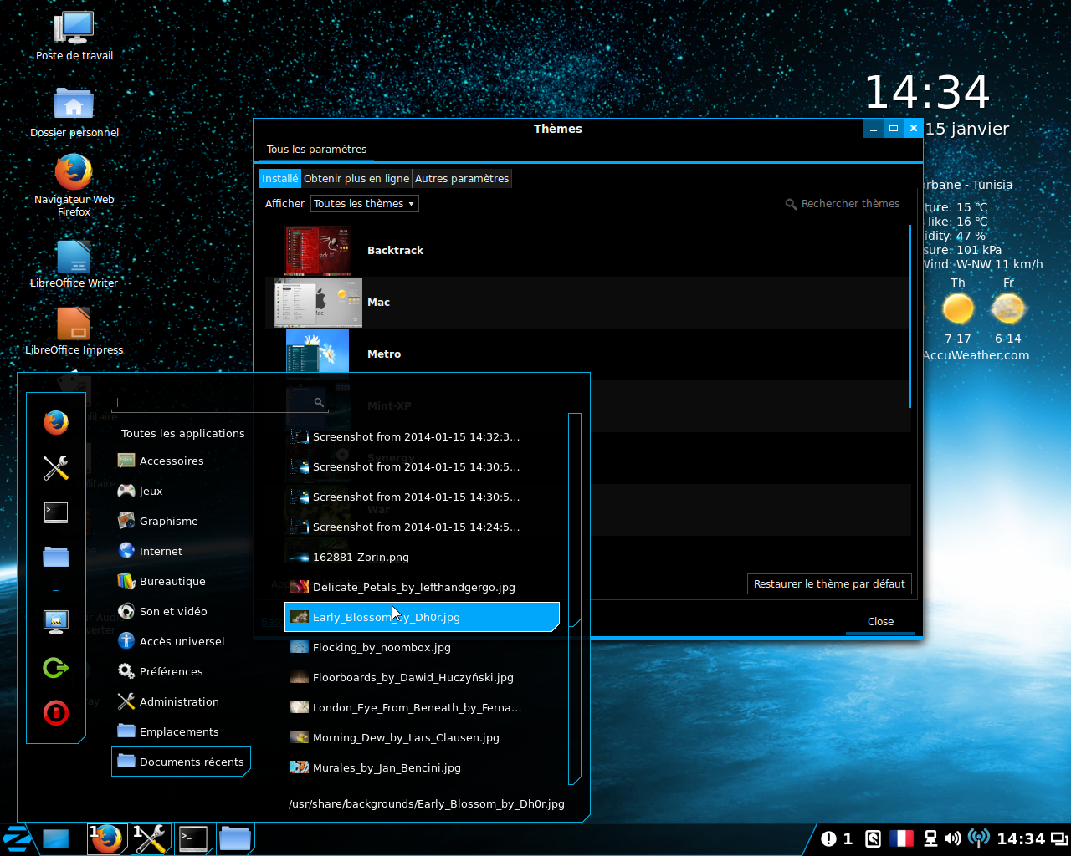The image size is (1071, 856).
Task: Click recent documents list scrollbar in menu
Action: tap(574, 518)
